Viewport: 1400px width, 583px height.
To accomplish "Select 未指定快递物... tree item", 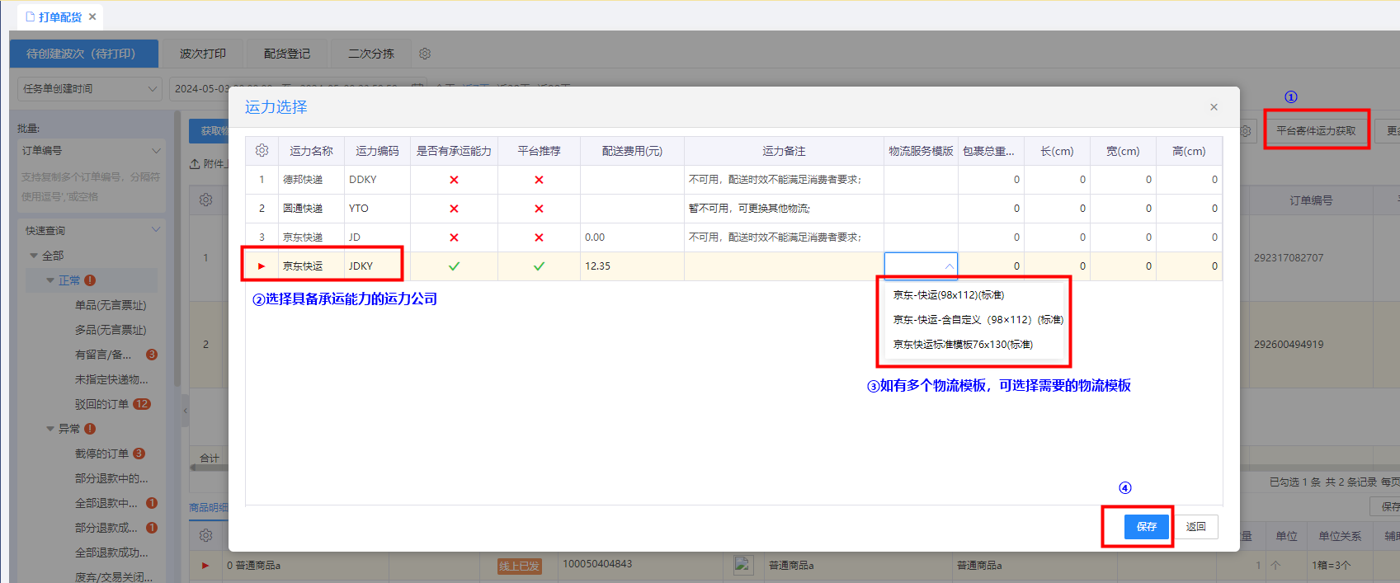I will 111,379.
